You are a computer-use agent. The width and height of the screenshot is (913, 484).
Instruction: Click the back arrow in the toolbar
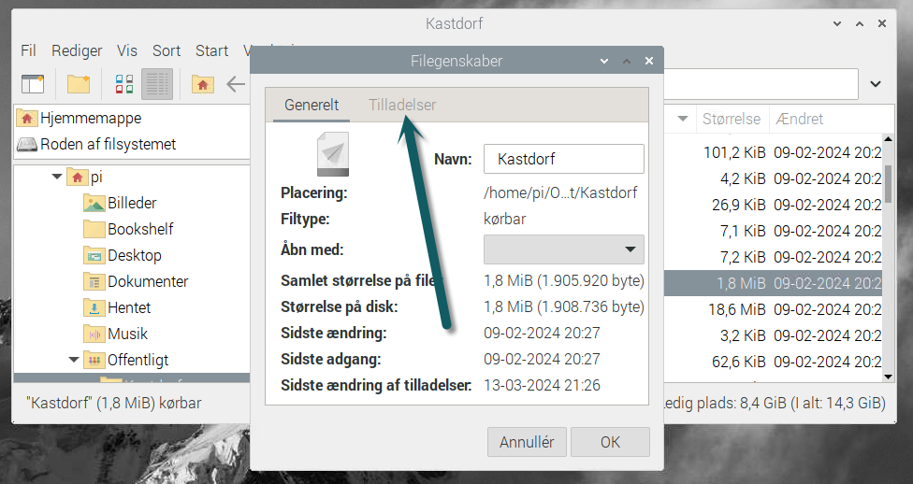[236, 84]
